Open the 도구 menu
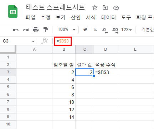This screenshot has width=154, height=129. coord(126,18)
